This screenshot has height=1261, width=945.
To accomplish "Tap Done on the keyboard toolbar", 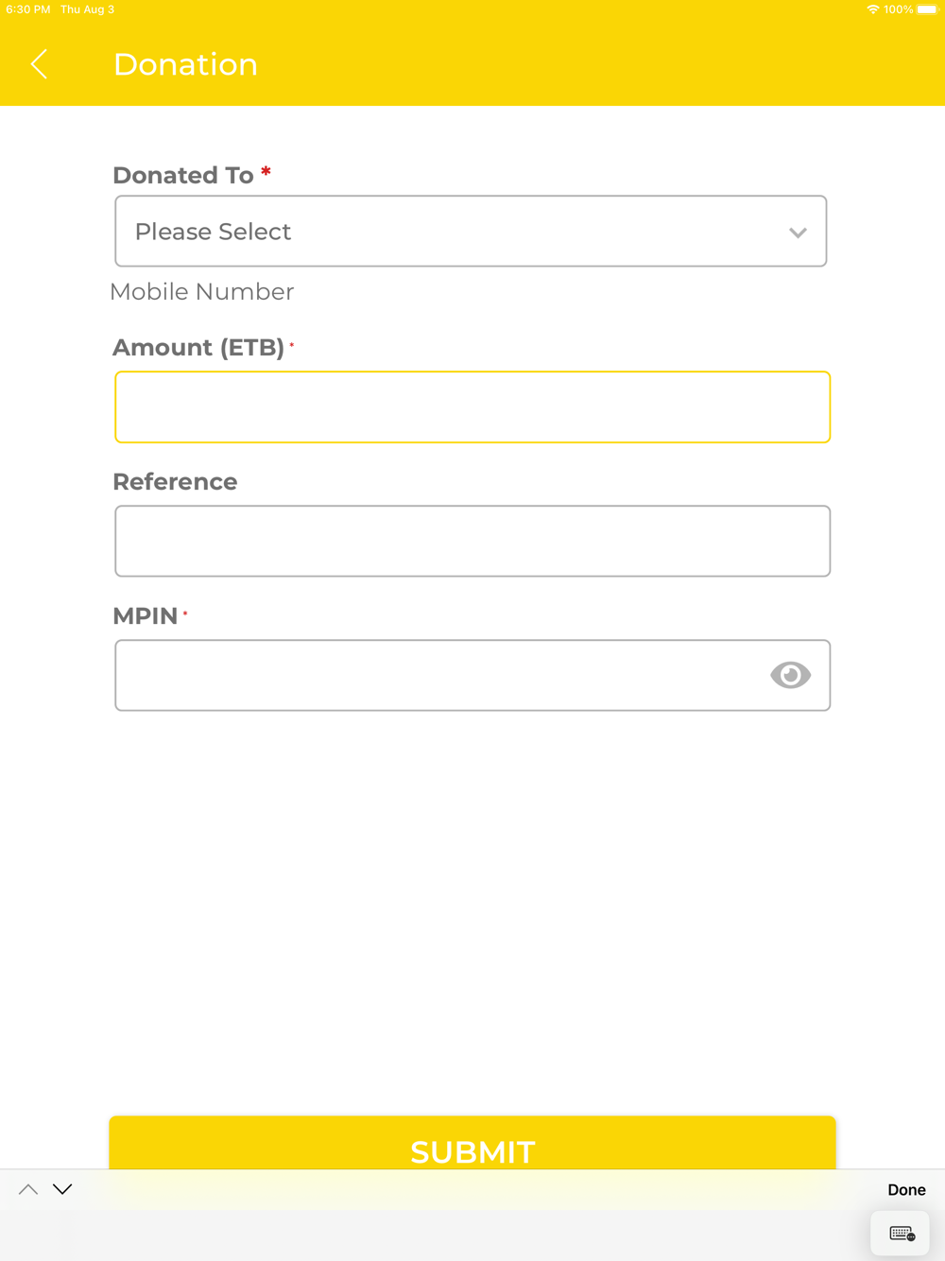I will point(905,1190).
